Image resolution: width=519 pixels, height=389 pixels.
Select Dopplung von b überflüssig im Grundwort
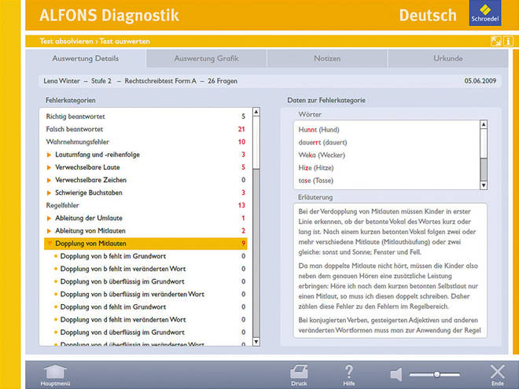122,282
